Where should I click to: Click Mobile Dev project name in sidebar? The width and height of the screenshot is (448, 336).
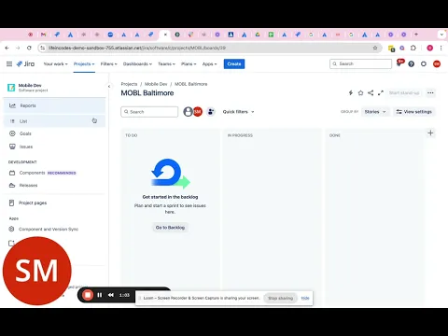30,85
